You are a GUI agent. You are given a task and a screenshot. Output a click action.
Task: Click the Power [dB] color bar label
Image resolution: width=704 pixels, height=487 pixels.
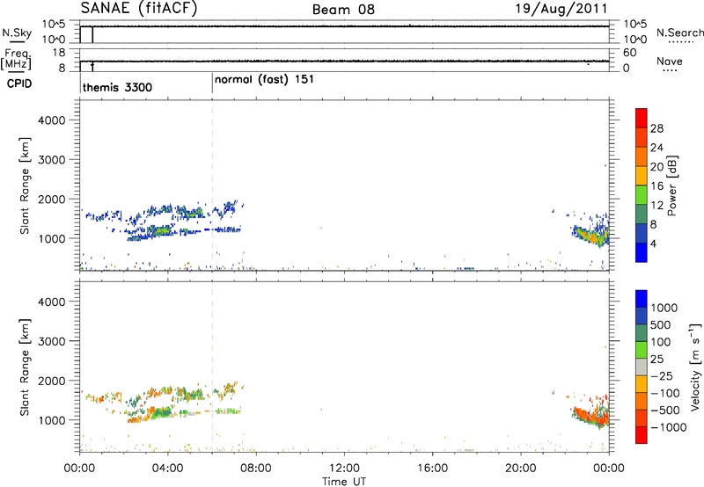671,185
